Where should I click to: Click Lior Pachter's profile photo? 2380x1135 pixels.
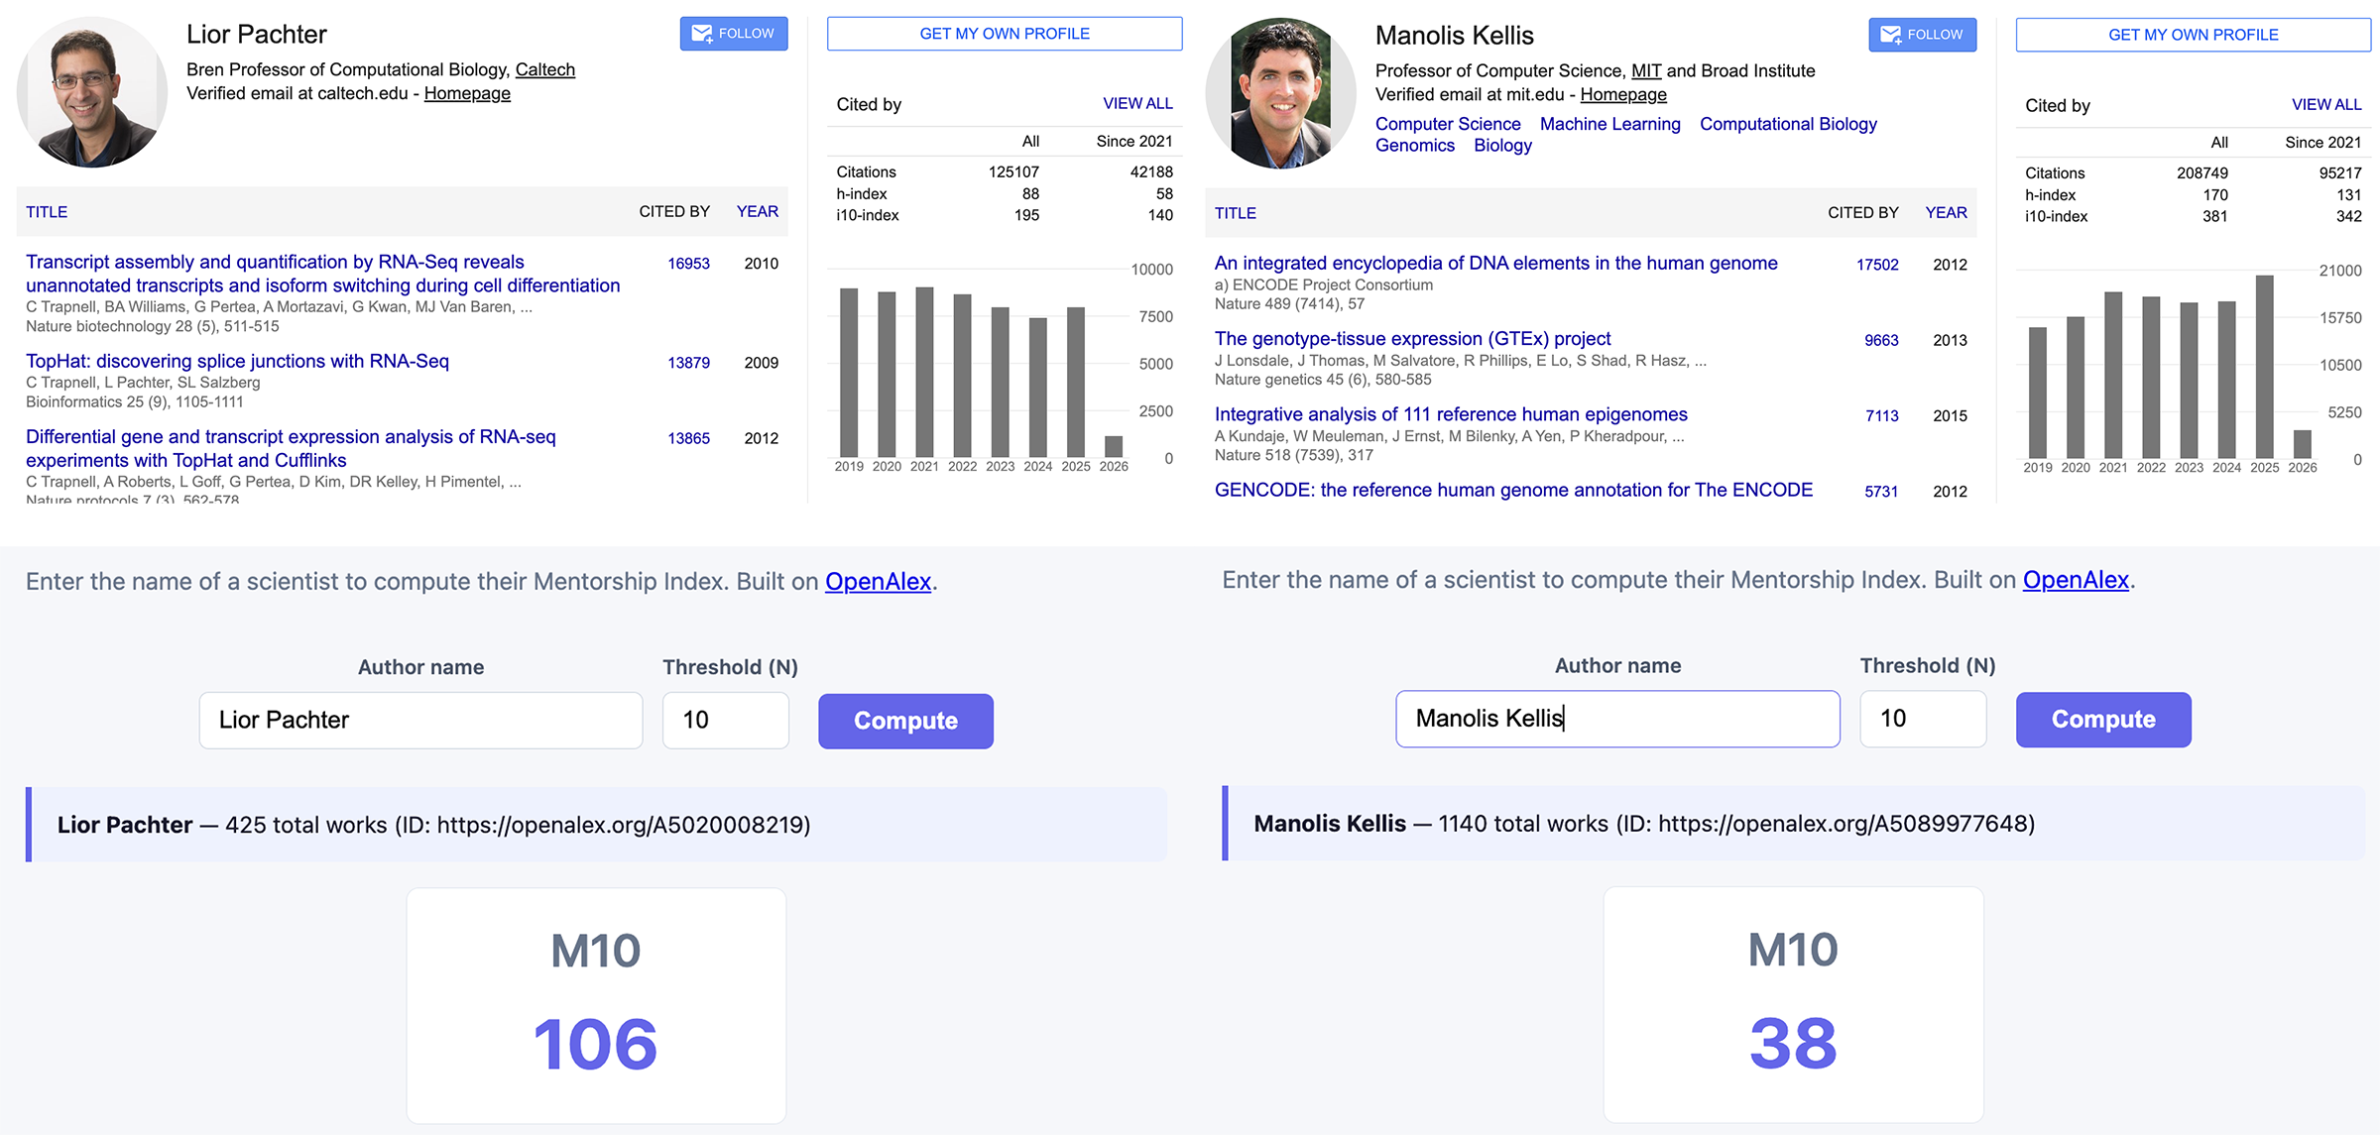coord(92,92)
